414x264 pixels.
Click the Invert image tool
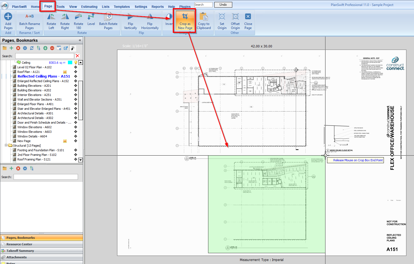coord(169,20)
